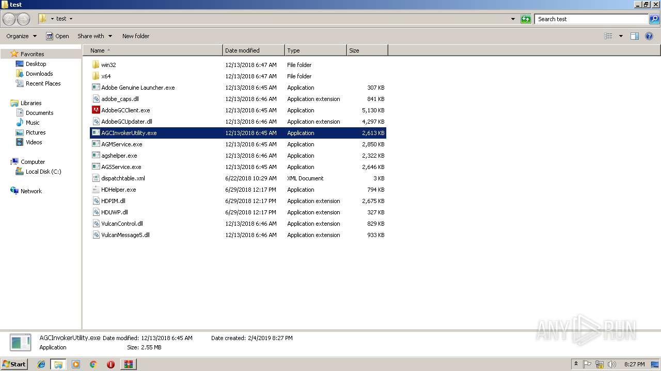Open the Videos library
This screenshot has height=371, width=661.
click(x=34, y=142)
